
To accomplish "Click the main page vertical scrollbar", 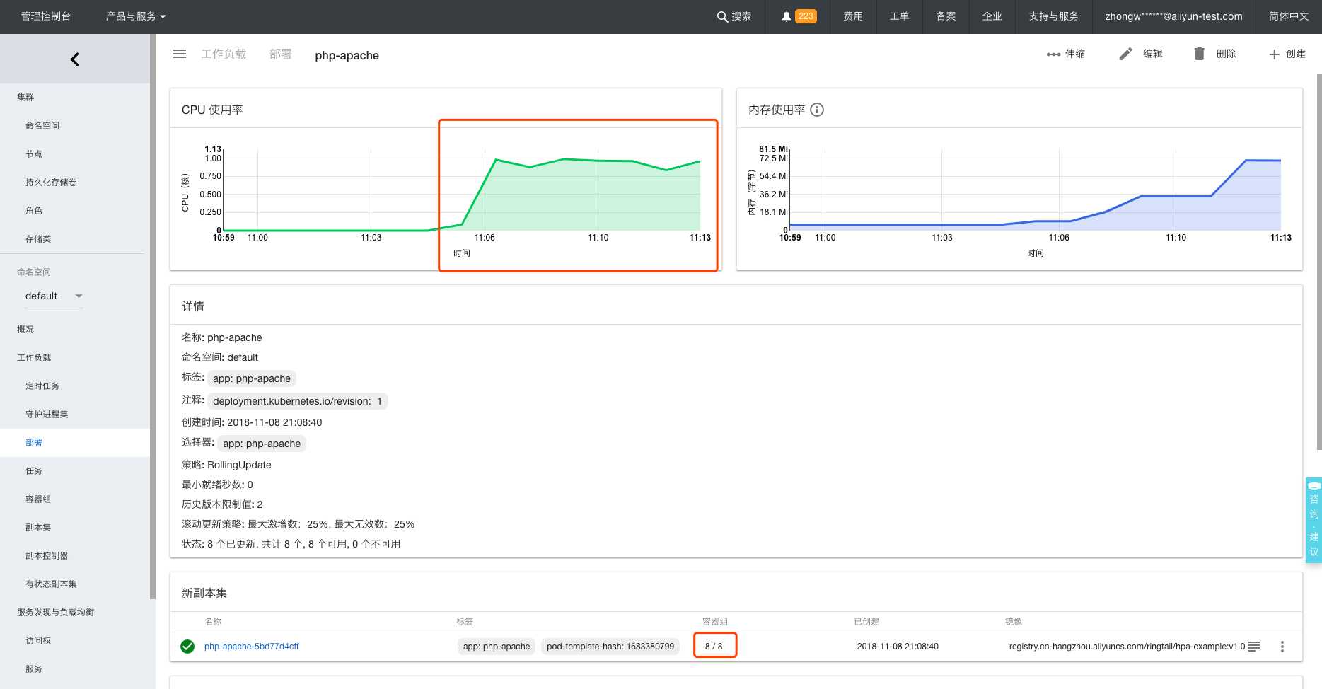I will [1319, 262].
